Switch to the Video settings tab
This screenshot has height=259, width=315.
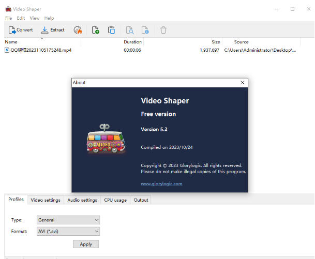[x=46, y=200]
